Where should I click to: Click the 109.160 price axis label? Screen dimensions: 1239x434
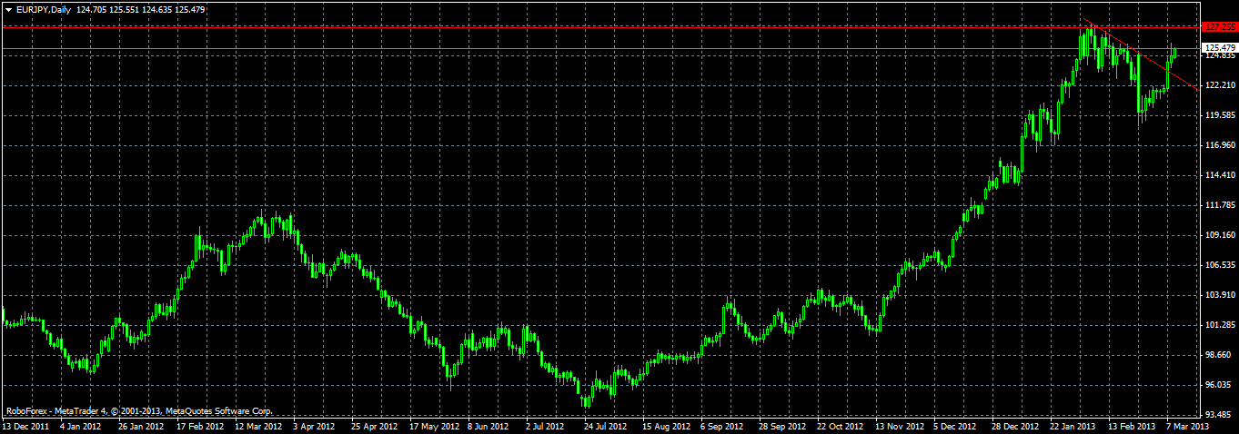tap(1218, 235)
